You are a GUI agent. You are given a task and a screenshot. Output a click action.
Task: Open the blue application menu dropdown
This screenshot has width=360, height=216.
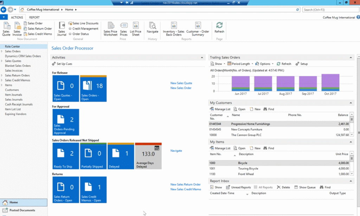coord(4,17)
